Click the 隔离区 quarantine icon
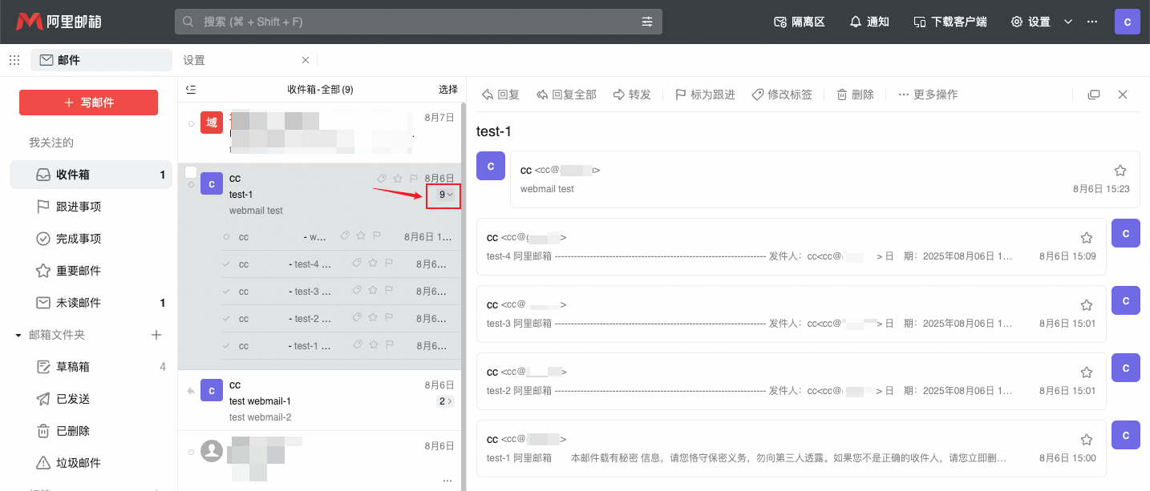The width and height of the screenshot is (1150, 491). [x=799, y=22]
